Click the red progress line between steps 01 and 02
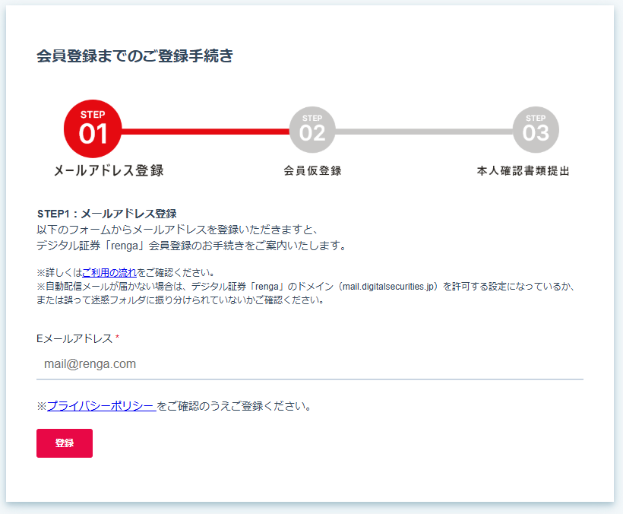Screen dimensions: 623x514 pyautogui.click(x=205, y=132)
